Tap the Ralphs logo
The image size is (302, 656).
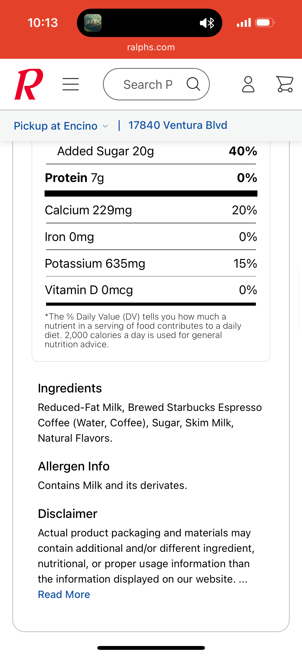[28, 84]
